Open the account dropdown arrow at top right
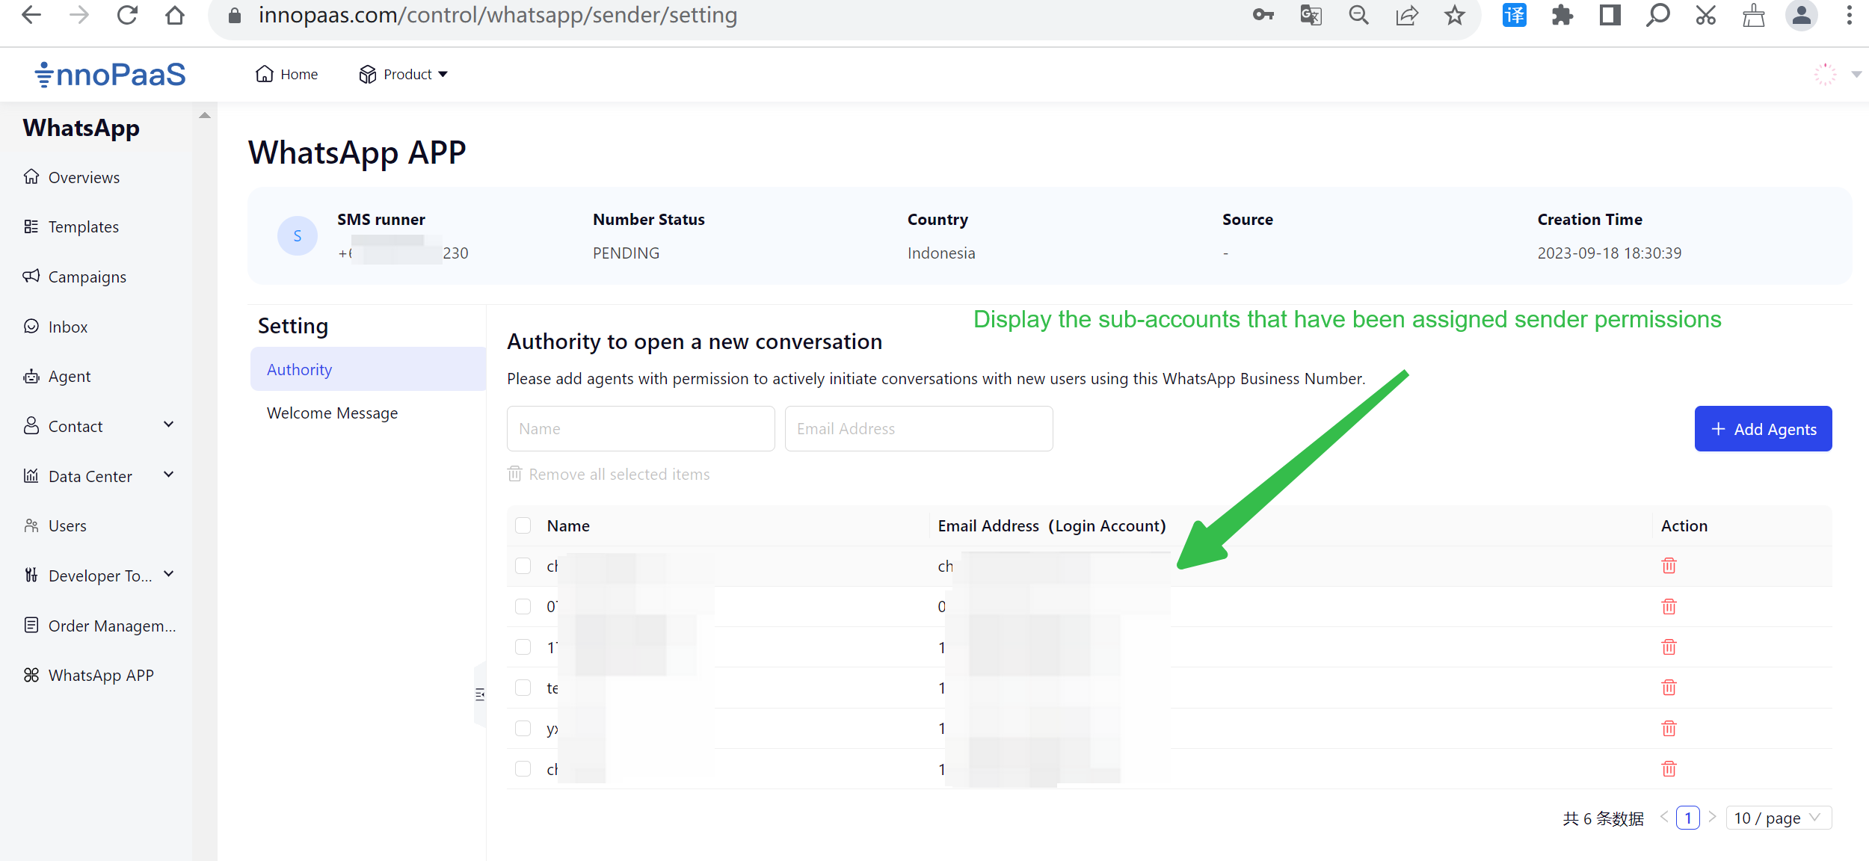Viewport: 1869px width, 861px height. coord(1856,74)
